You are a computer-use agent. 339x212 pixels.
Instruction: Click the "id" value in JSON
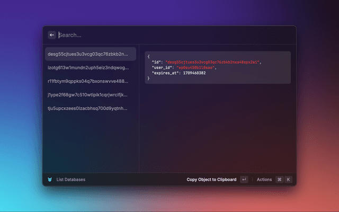click(212, 62)
